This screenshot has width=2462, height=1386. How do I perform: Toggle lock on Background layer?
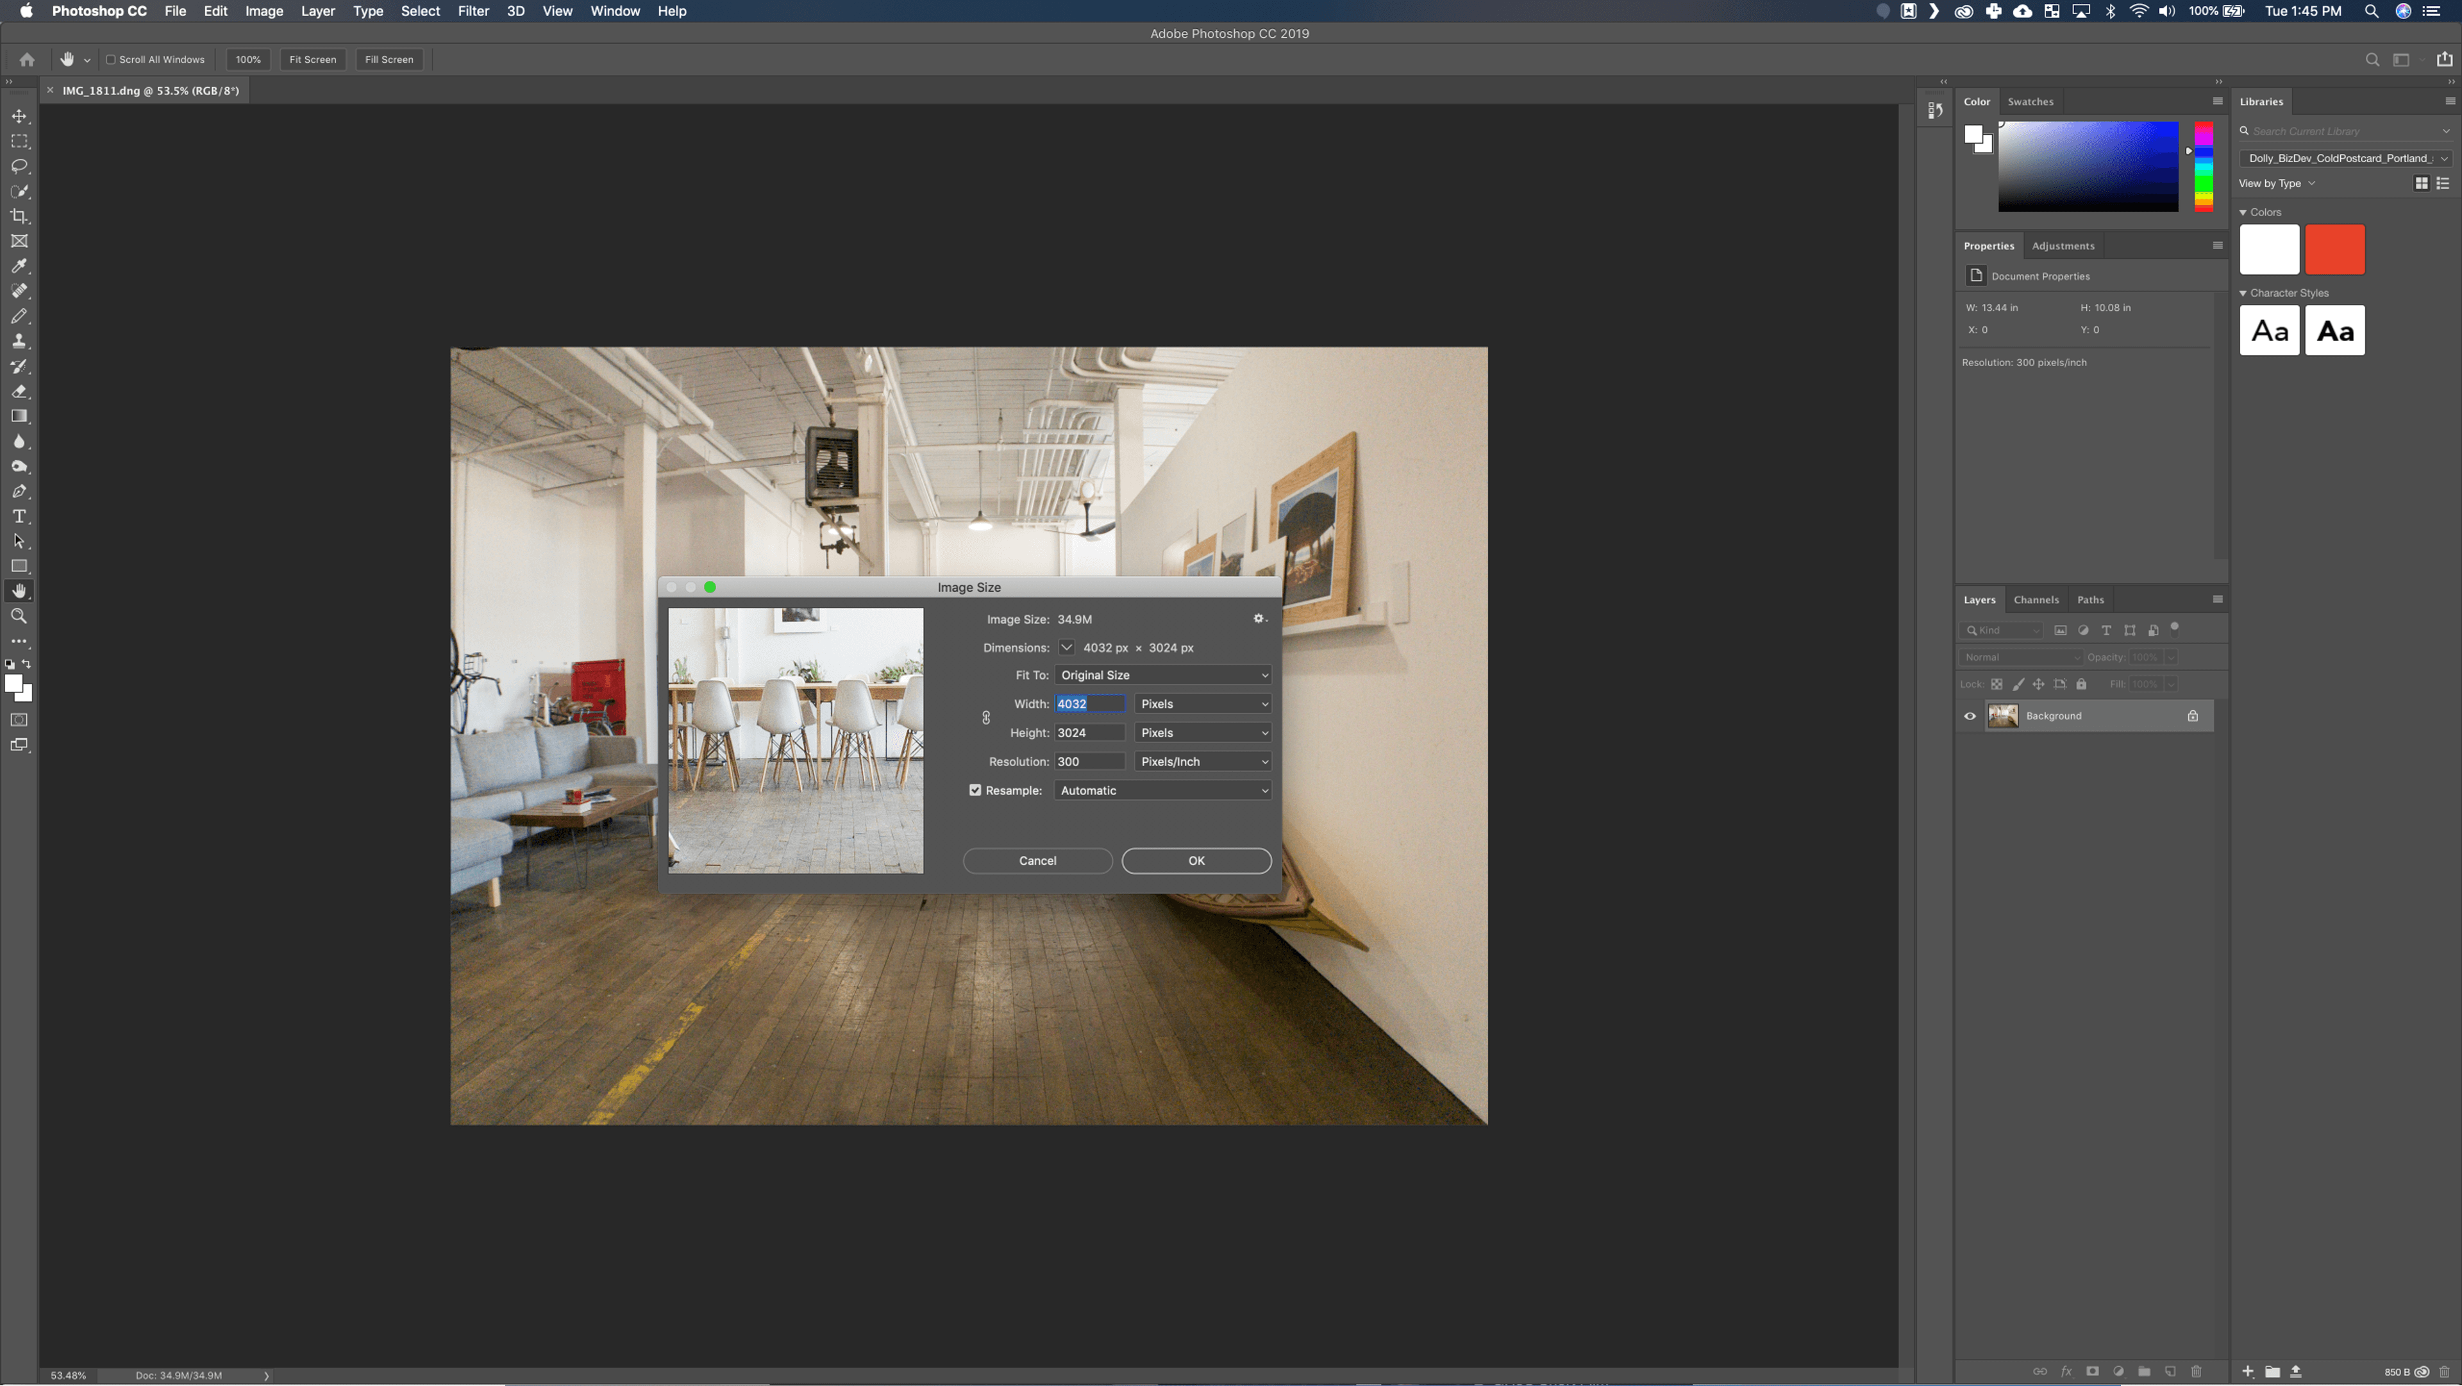point(2191,715)
